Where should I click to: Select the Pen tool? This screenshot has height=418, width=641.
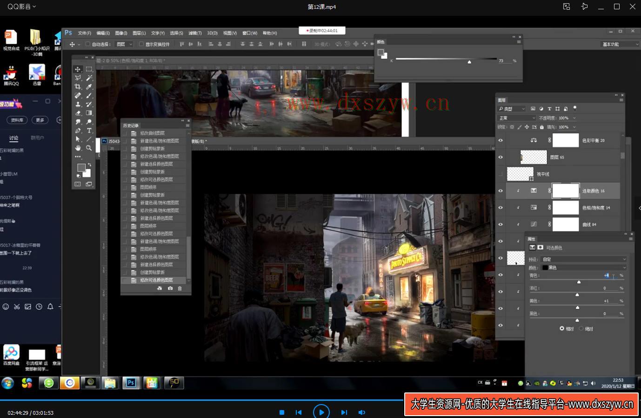[78, 131]
